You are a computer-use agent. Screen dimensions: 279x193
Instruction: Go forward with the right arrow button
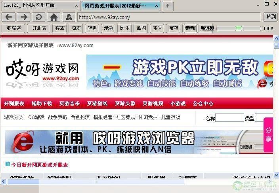click(x=24, y=17)
